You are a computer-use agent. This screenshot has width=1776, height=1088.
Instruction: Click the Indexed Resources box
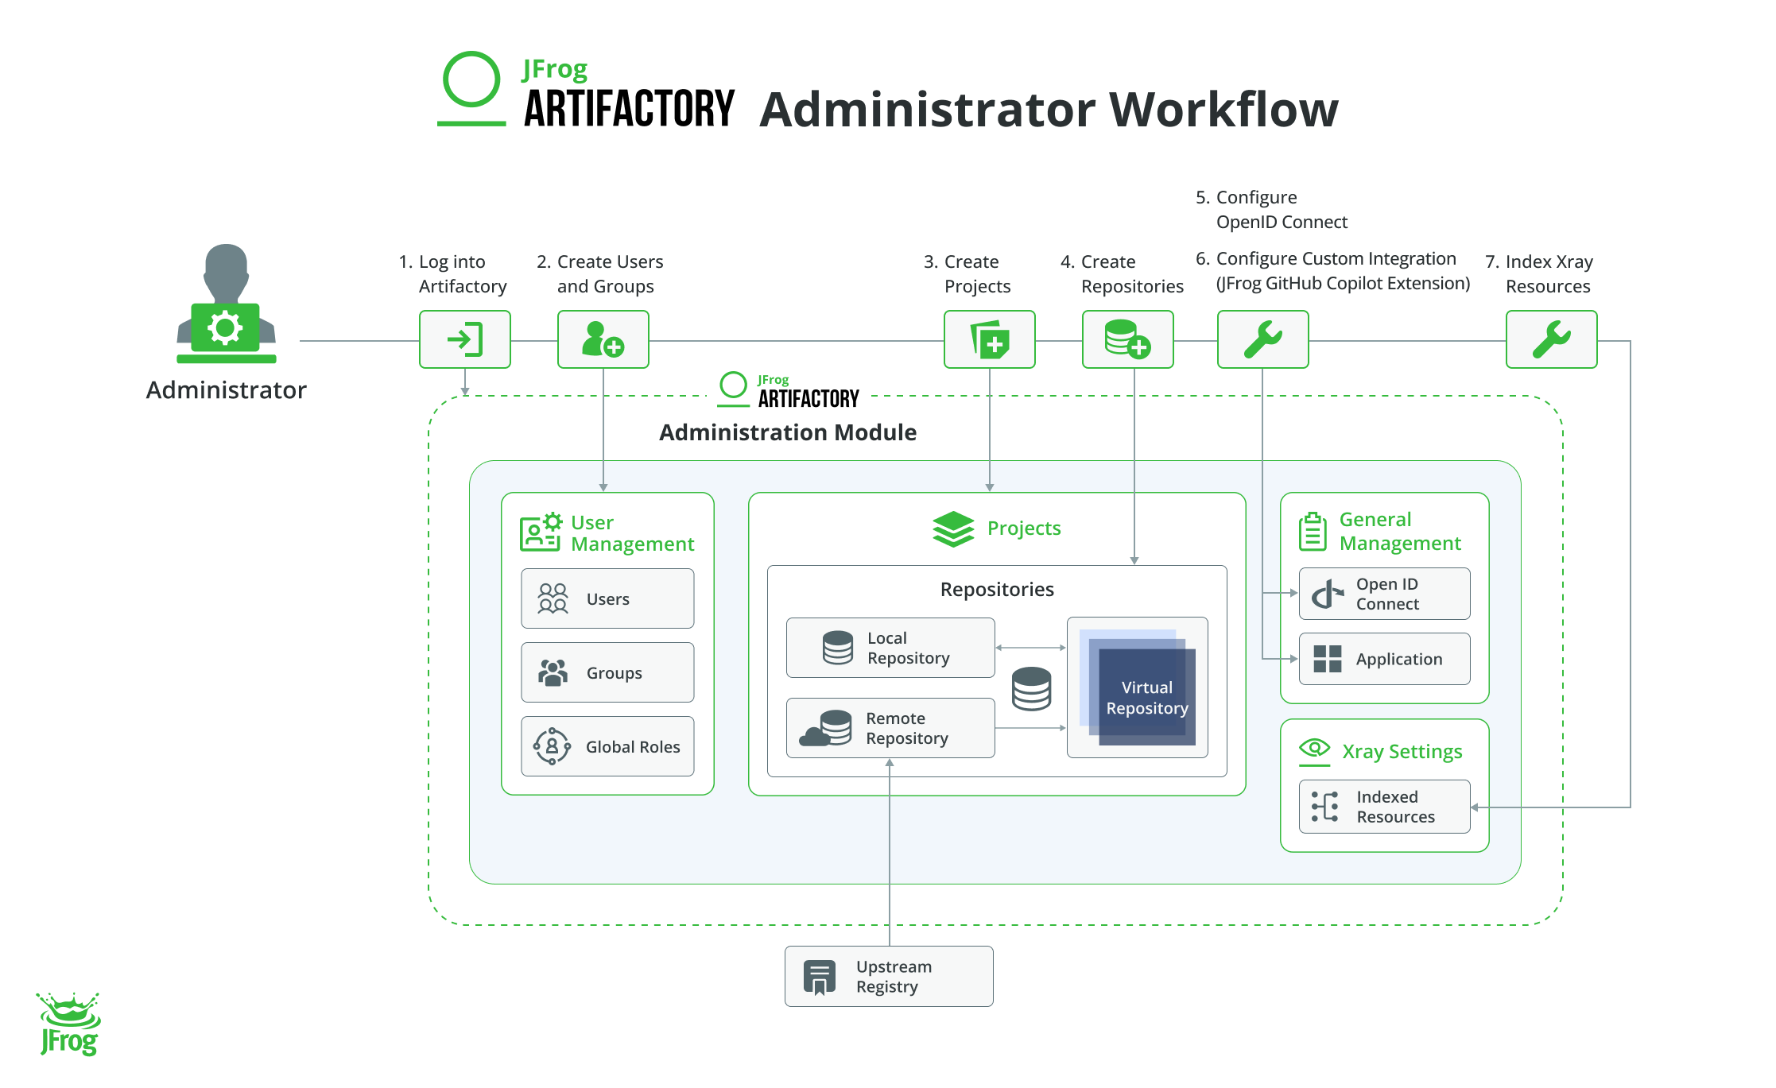tap(1384, 807)
